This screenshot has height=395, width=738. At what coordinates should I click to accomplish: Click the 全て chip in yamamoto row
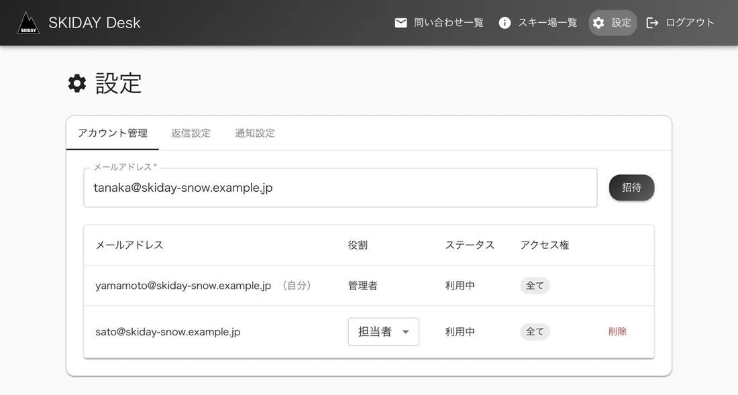[x=535, y=286]
